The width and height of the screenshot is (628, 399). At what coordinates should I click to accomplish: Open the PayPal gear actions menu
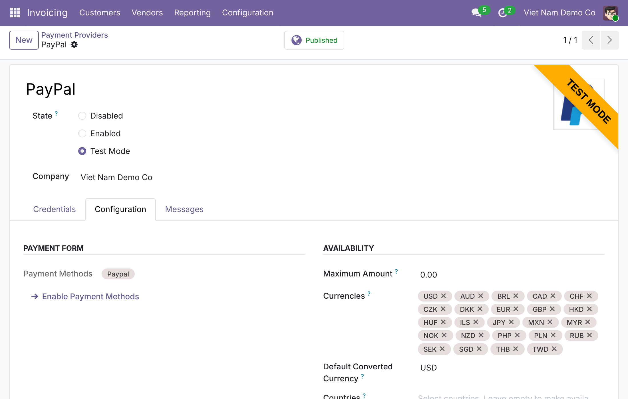pyautogui.click(x=74, y=45)
